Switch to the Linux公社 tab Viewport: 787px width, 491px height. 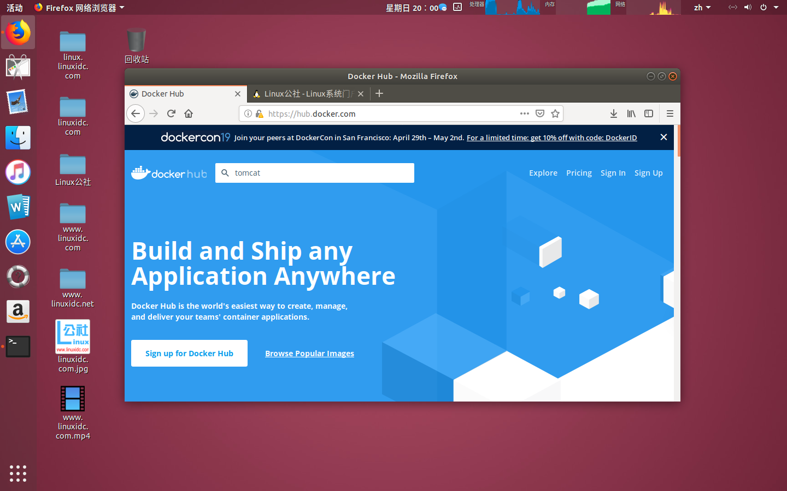(x=309, y=94)
